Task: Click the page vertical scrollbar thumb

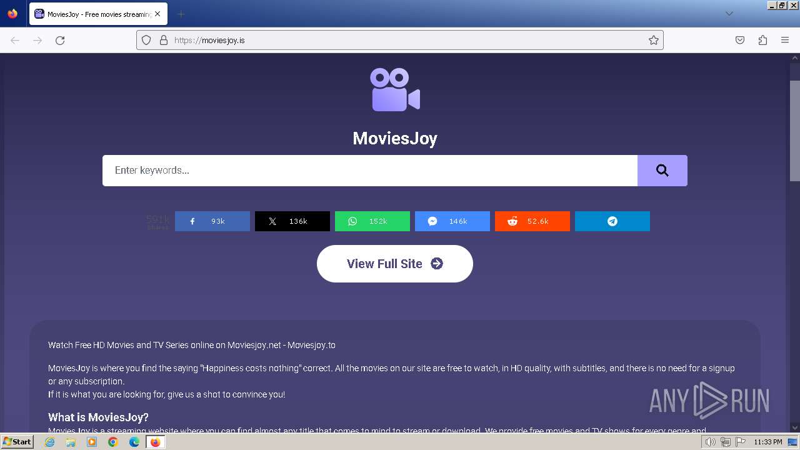Action: tap(794, 129)
